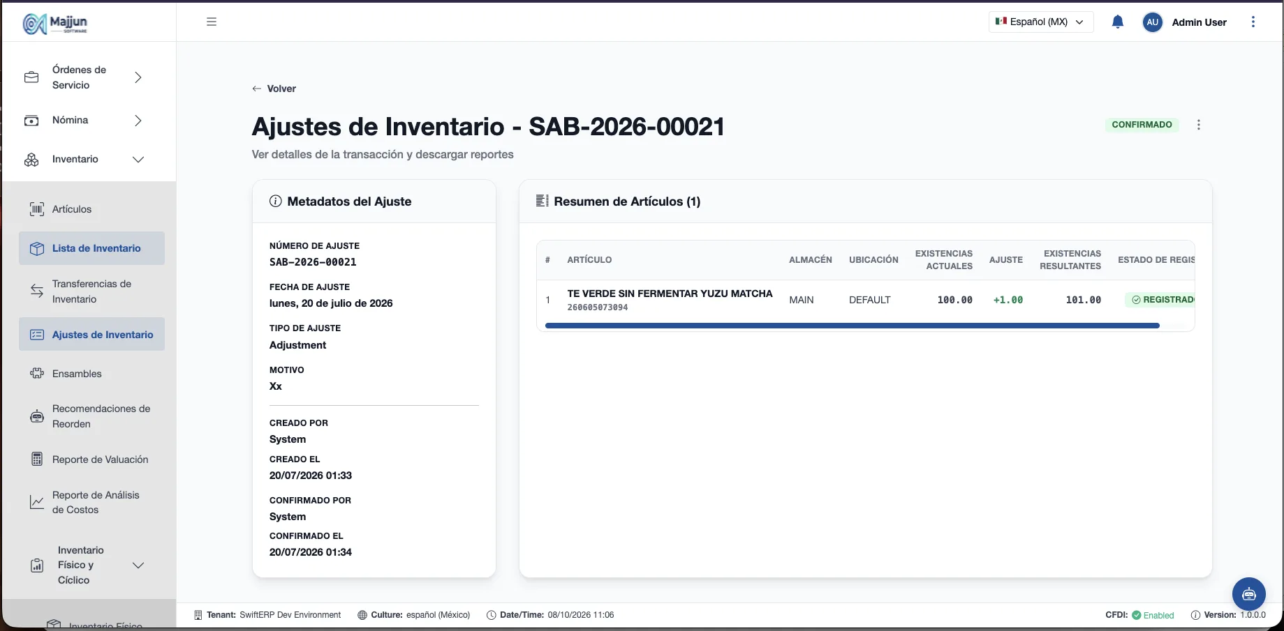Open the adjustment actions menu beside CONFIRMADO
Screen dimensions: 1284x631
coord(1198,125)
